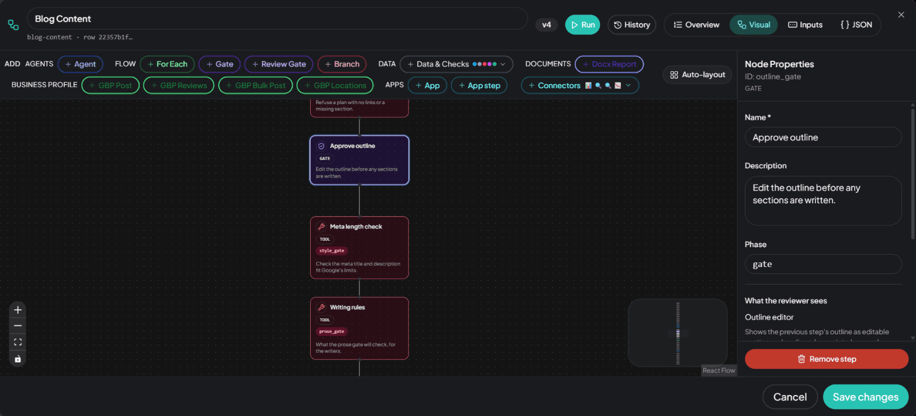This screenshot has height=416, width=916.
Task: Add a Branch node
Action: point(342,64)
